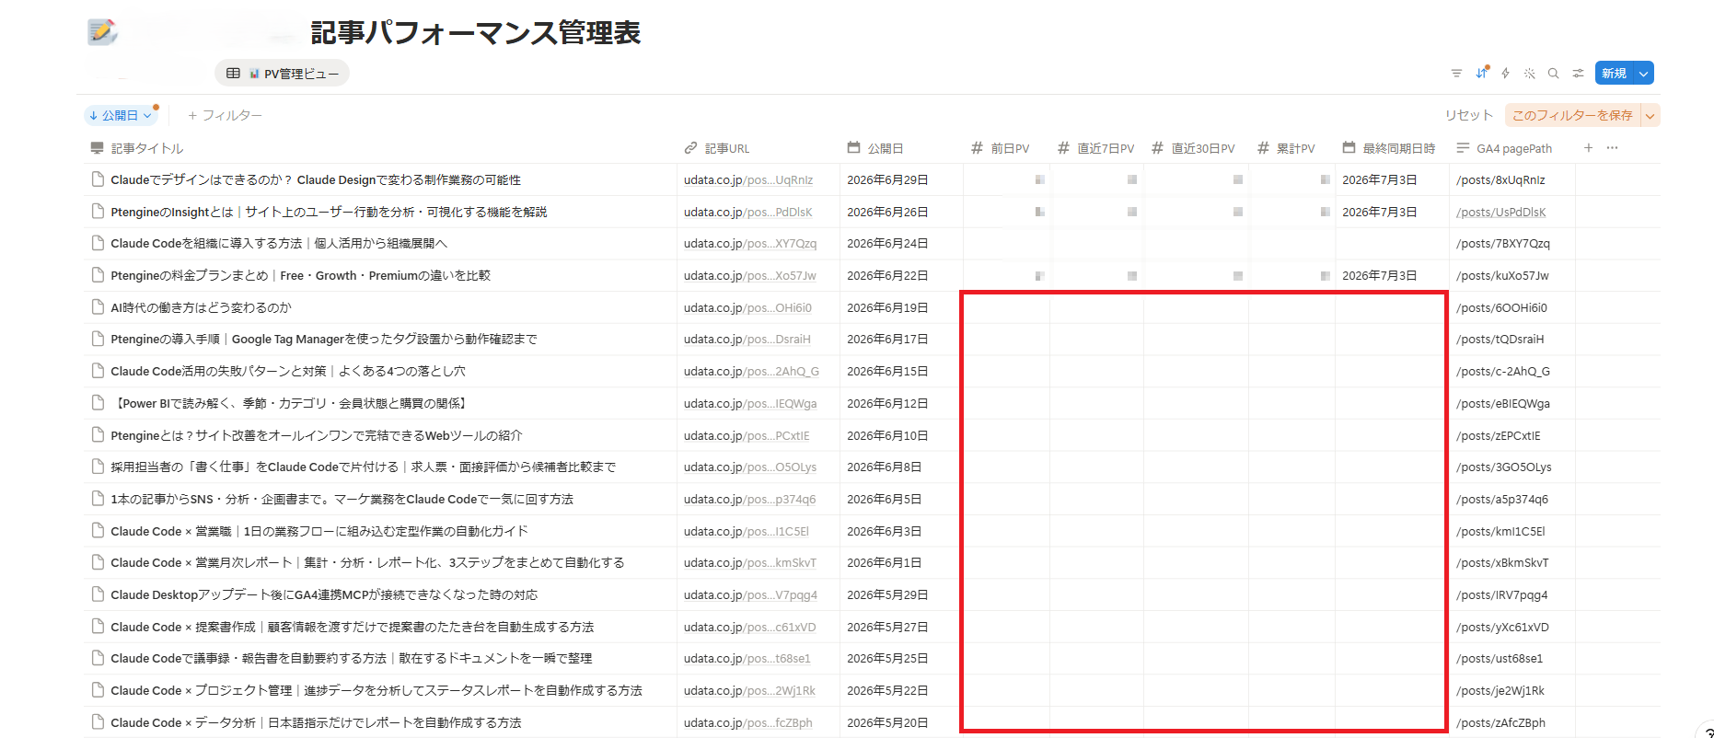1714x738 pixels.
Task: Open the automations lightning bolt icon
Action: (x=1505, y=74)
